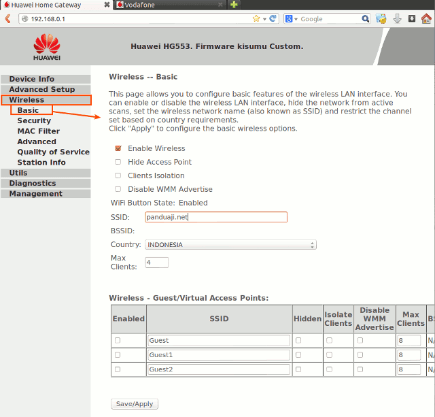
Task: Check Hidden for the Guest row
Action: click(x=298, y=340)
